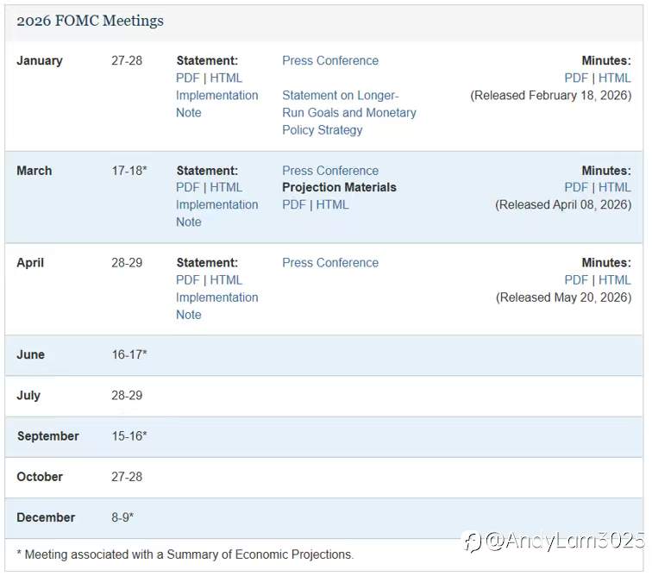Open January Statement HTML link

point(226,78)
